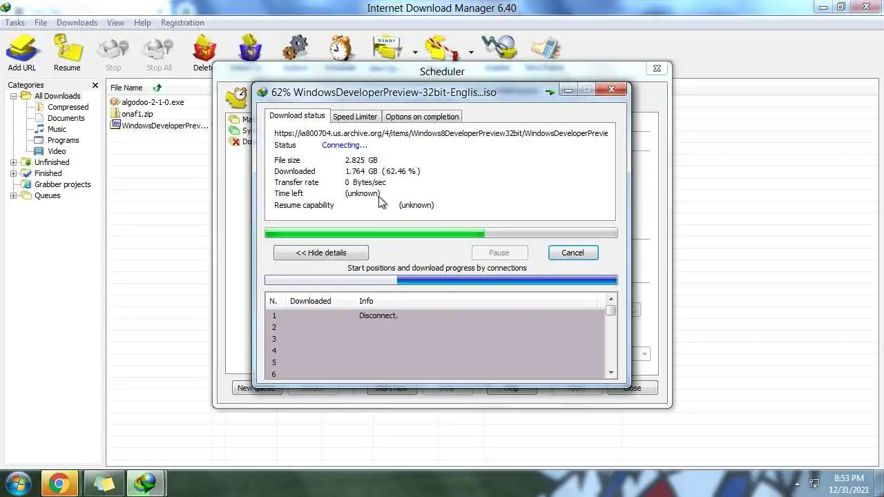Click the Hide details button
The height and width of the screenshot is (497, 884).
[321, 253]
